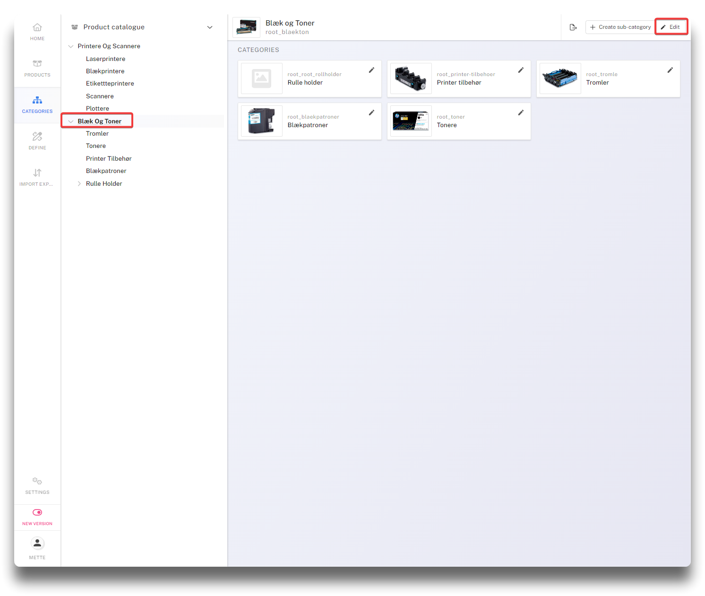The image size is (705, 596).
Task: Edit the Printer tilbehør category via pencil icon
Action: point(521,70)
